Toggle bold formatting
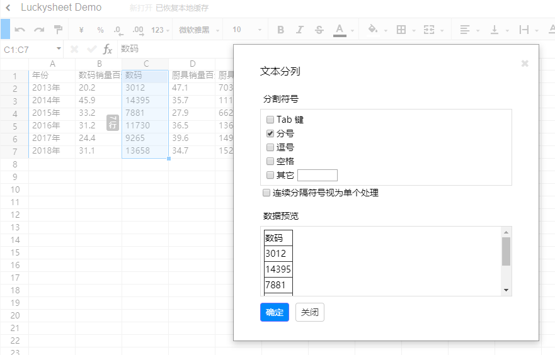The width and height of the screenshot is (555, 355). coord(281,30)
